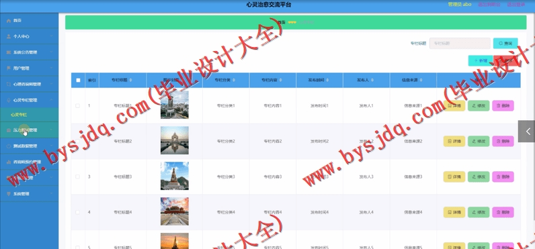Image resolution: width=535 pixels, height=249 pixels.
Task: Click 修改 for row 专栏标题1
Action: [x=479, y=106]
